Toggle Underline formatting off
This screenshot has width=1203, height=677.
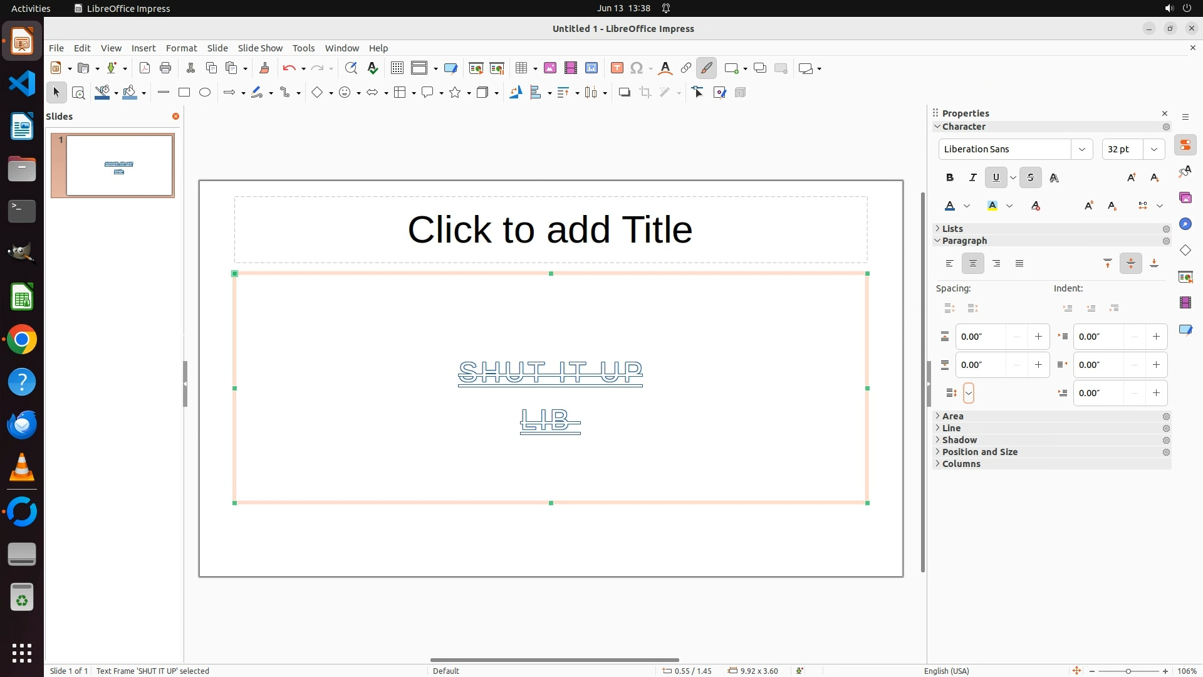(996, 178)
